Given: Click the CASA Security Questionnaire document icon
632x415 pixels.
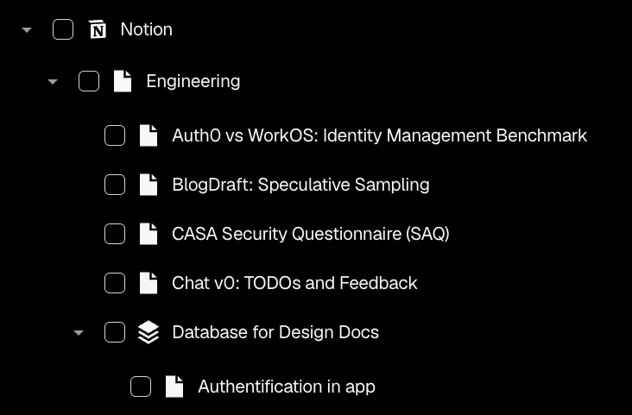Looking at the screenshot, I should point(149,234).
